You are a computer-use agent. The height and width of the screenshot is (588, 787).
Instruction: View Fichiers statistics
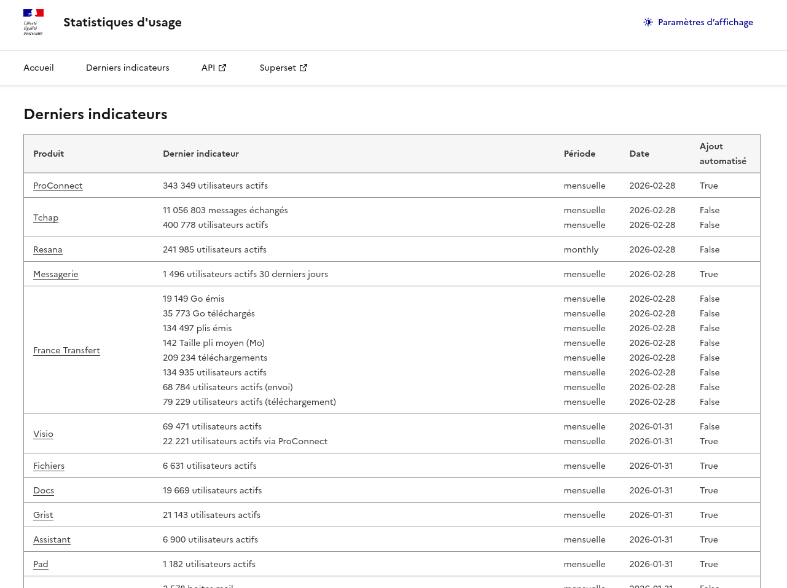tap(49, 466)
